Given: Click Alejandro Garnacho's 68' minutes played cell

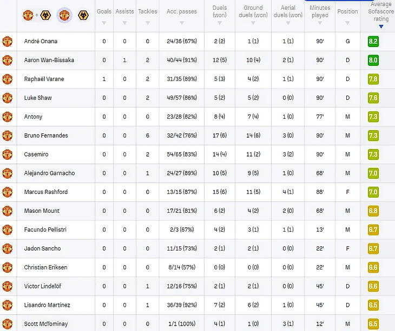Looking at the screenshot, I should [x=320, y=173].
